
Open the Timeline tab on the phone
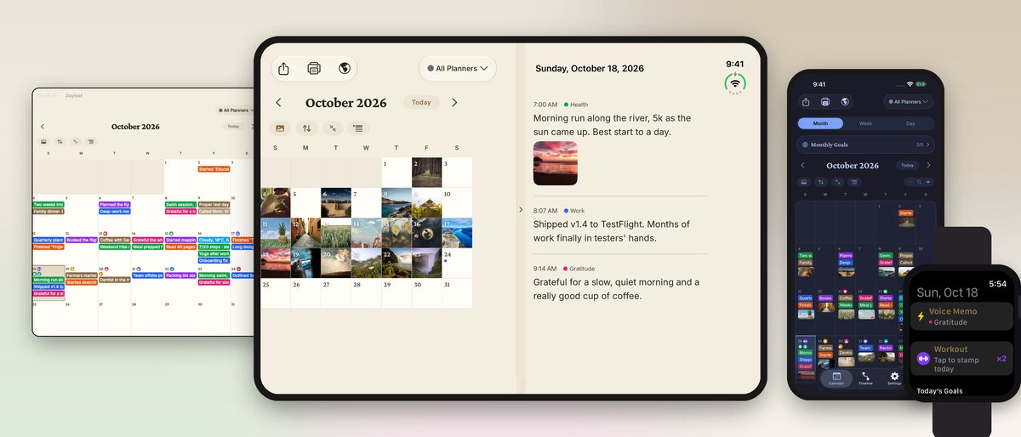point(865,378)
